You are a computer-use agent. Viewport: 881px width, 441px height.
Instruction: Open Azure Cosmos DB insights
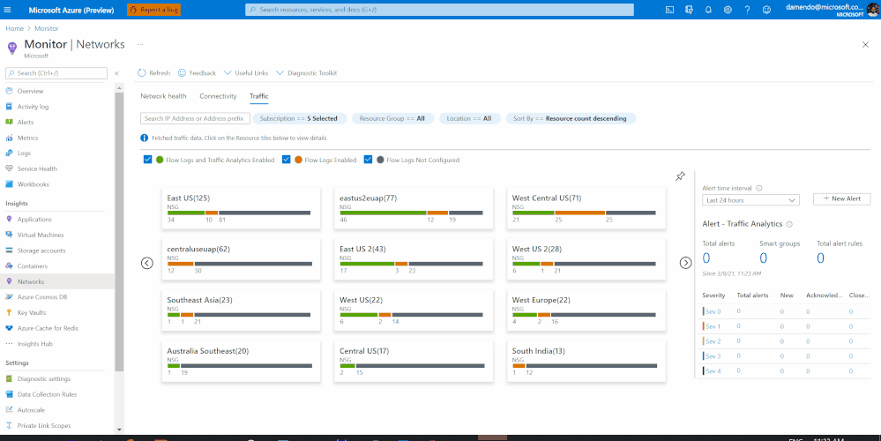[x=42, y=296]
